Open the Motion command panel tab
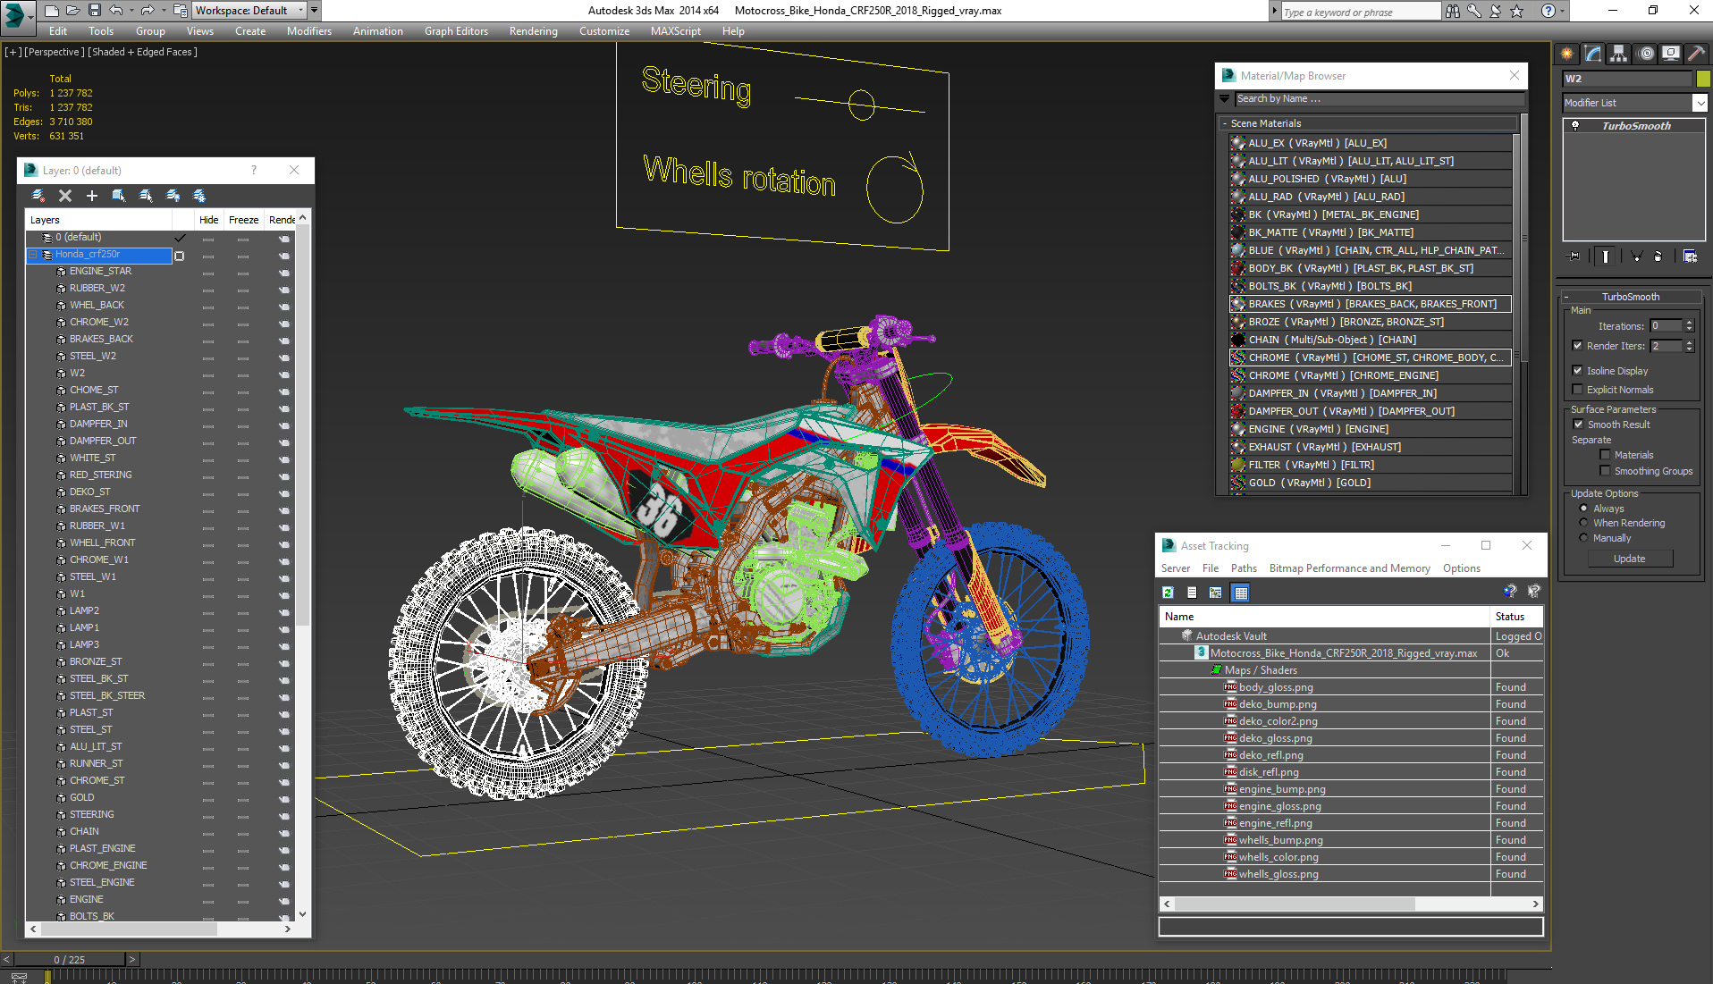 1645,54
